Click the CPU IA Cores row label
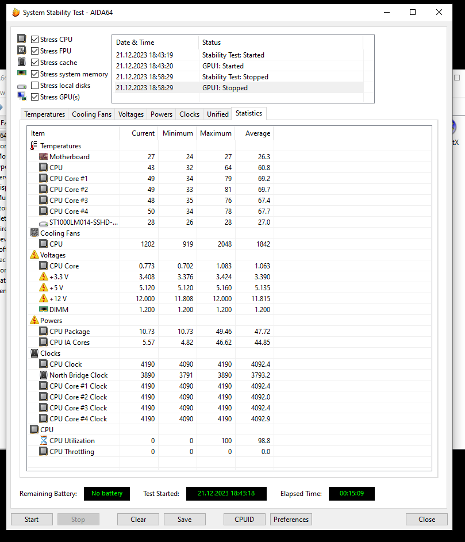The width and height of the screenshot is (465, 542). click(70, 342)
